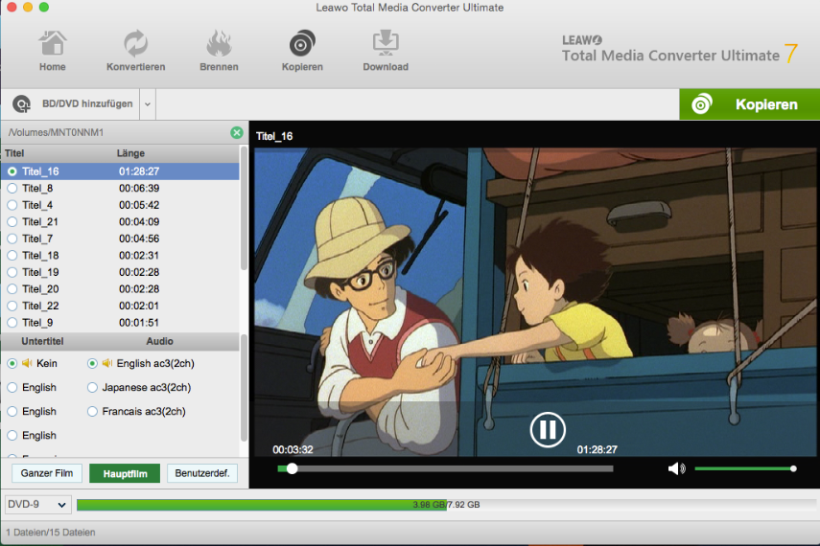Select Titel_9 radio button
Viewport: 820px width, 546px height.
tap(12, 323)
